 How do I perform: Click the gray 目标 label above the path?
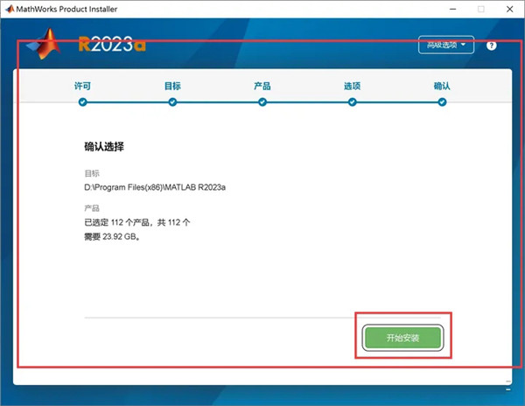tap(92, 173)
